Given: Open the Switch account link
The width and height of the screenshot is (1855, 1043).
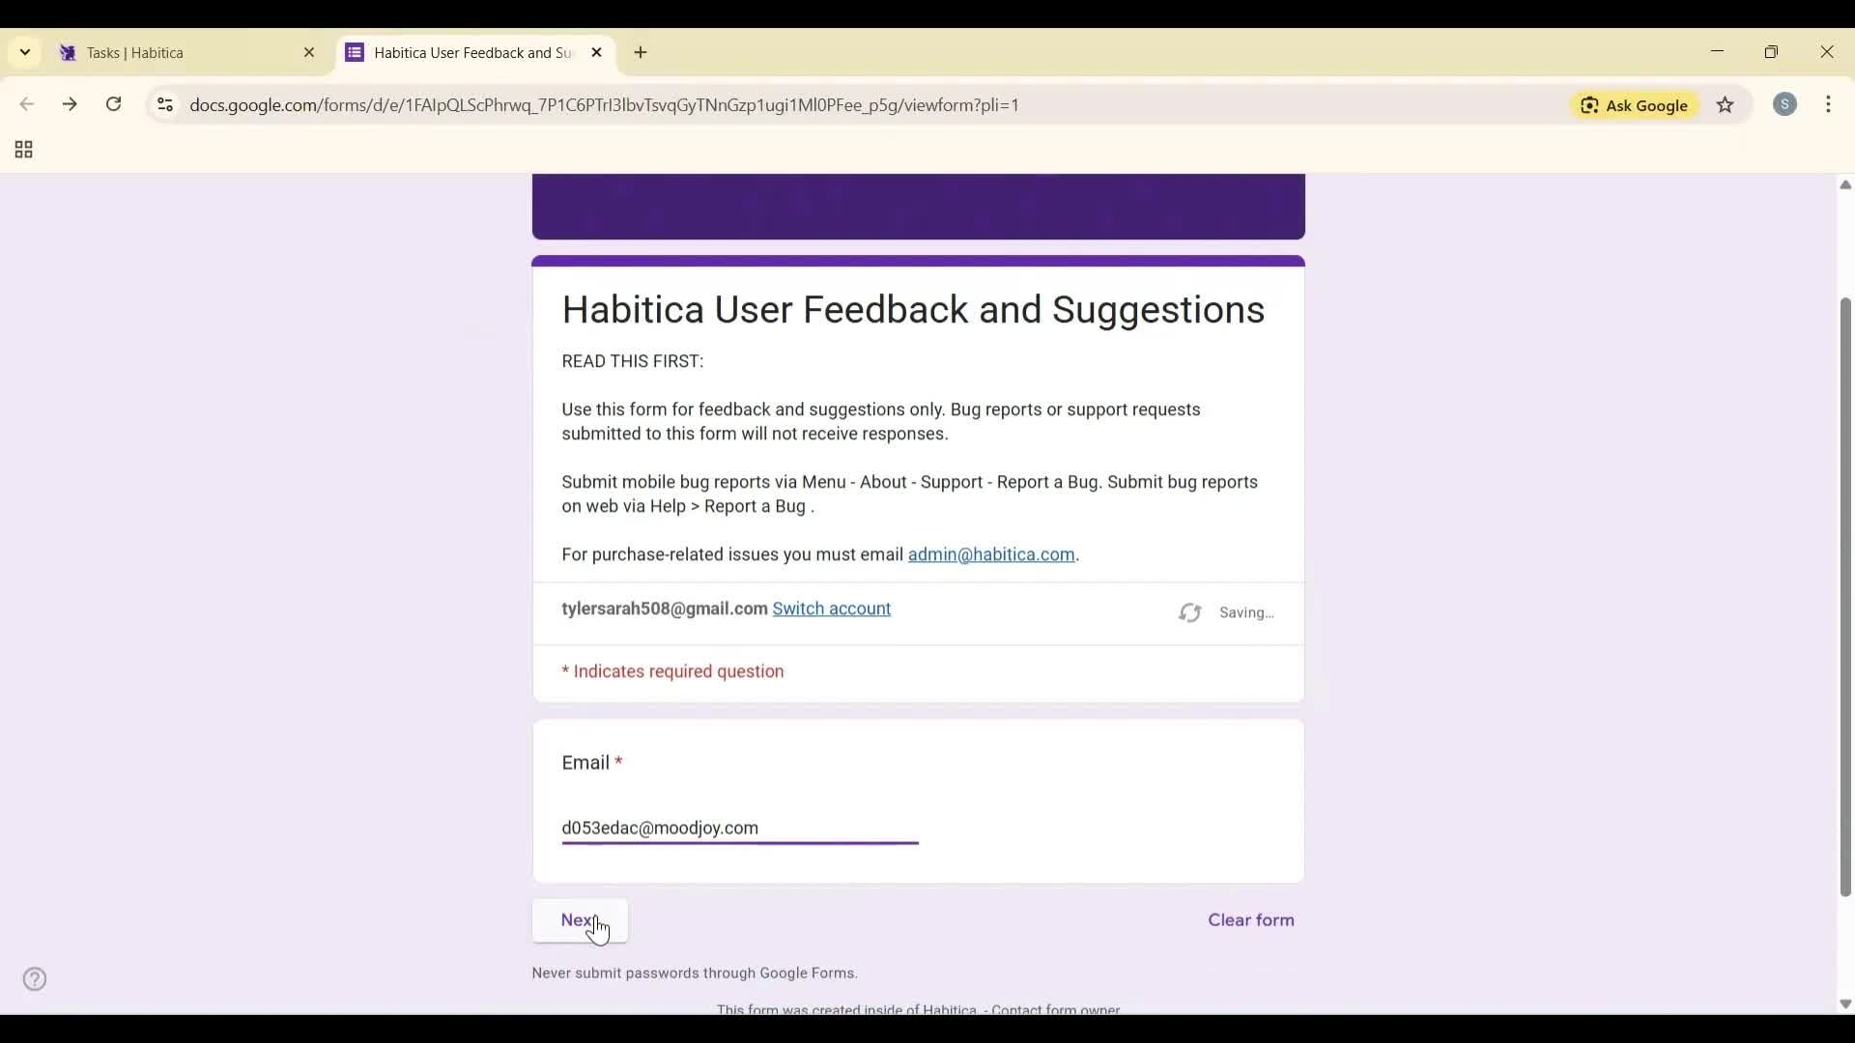Looking at the screenshot, I should tap(832, 609).
